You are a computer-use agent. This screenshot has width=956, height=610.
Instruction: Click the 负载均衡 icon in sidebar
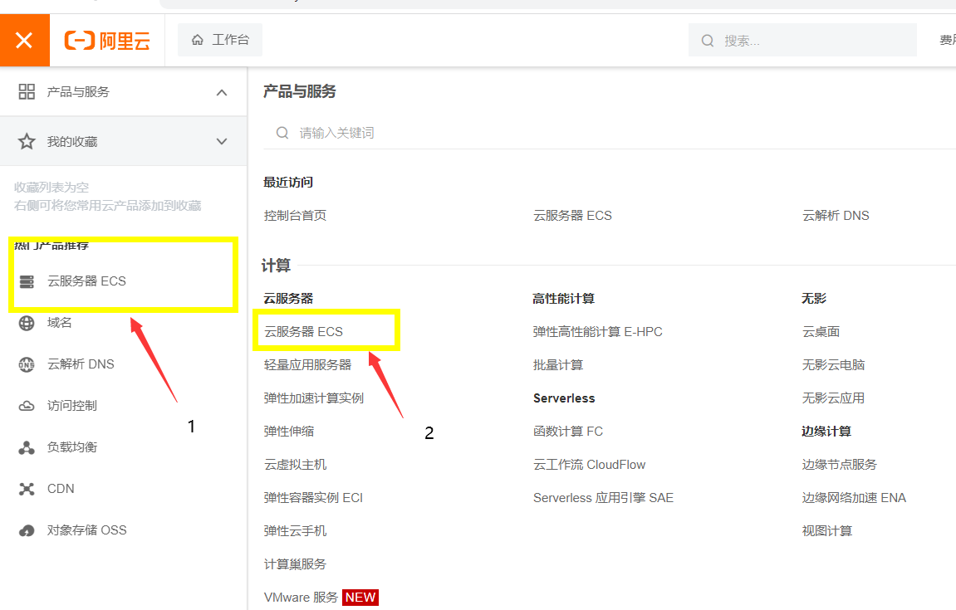(27, 447)
